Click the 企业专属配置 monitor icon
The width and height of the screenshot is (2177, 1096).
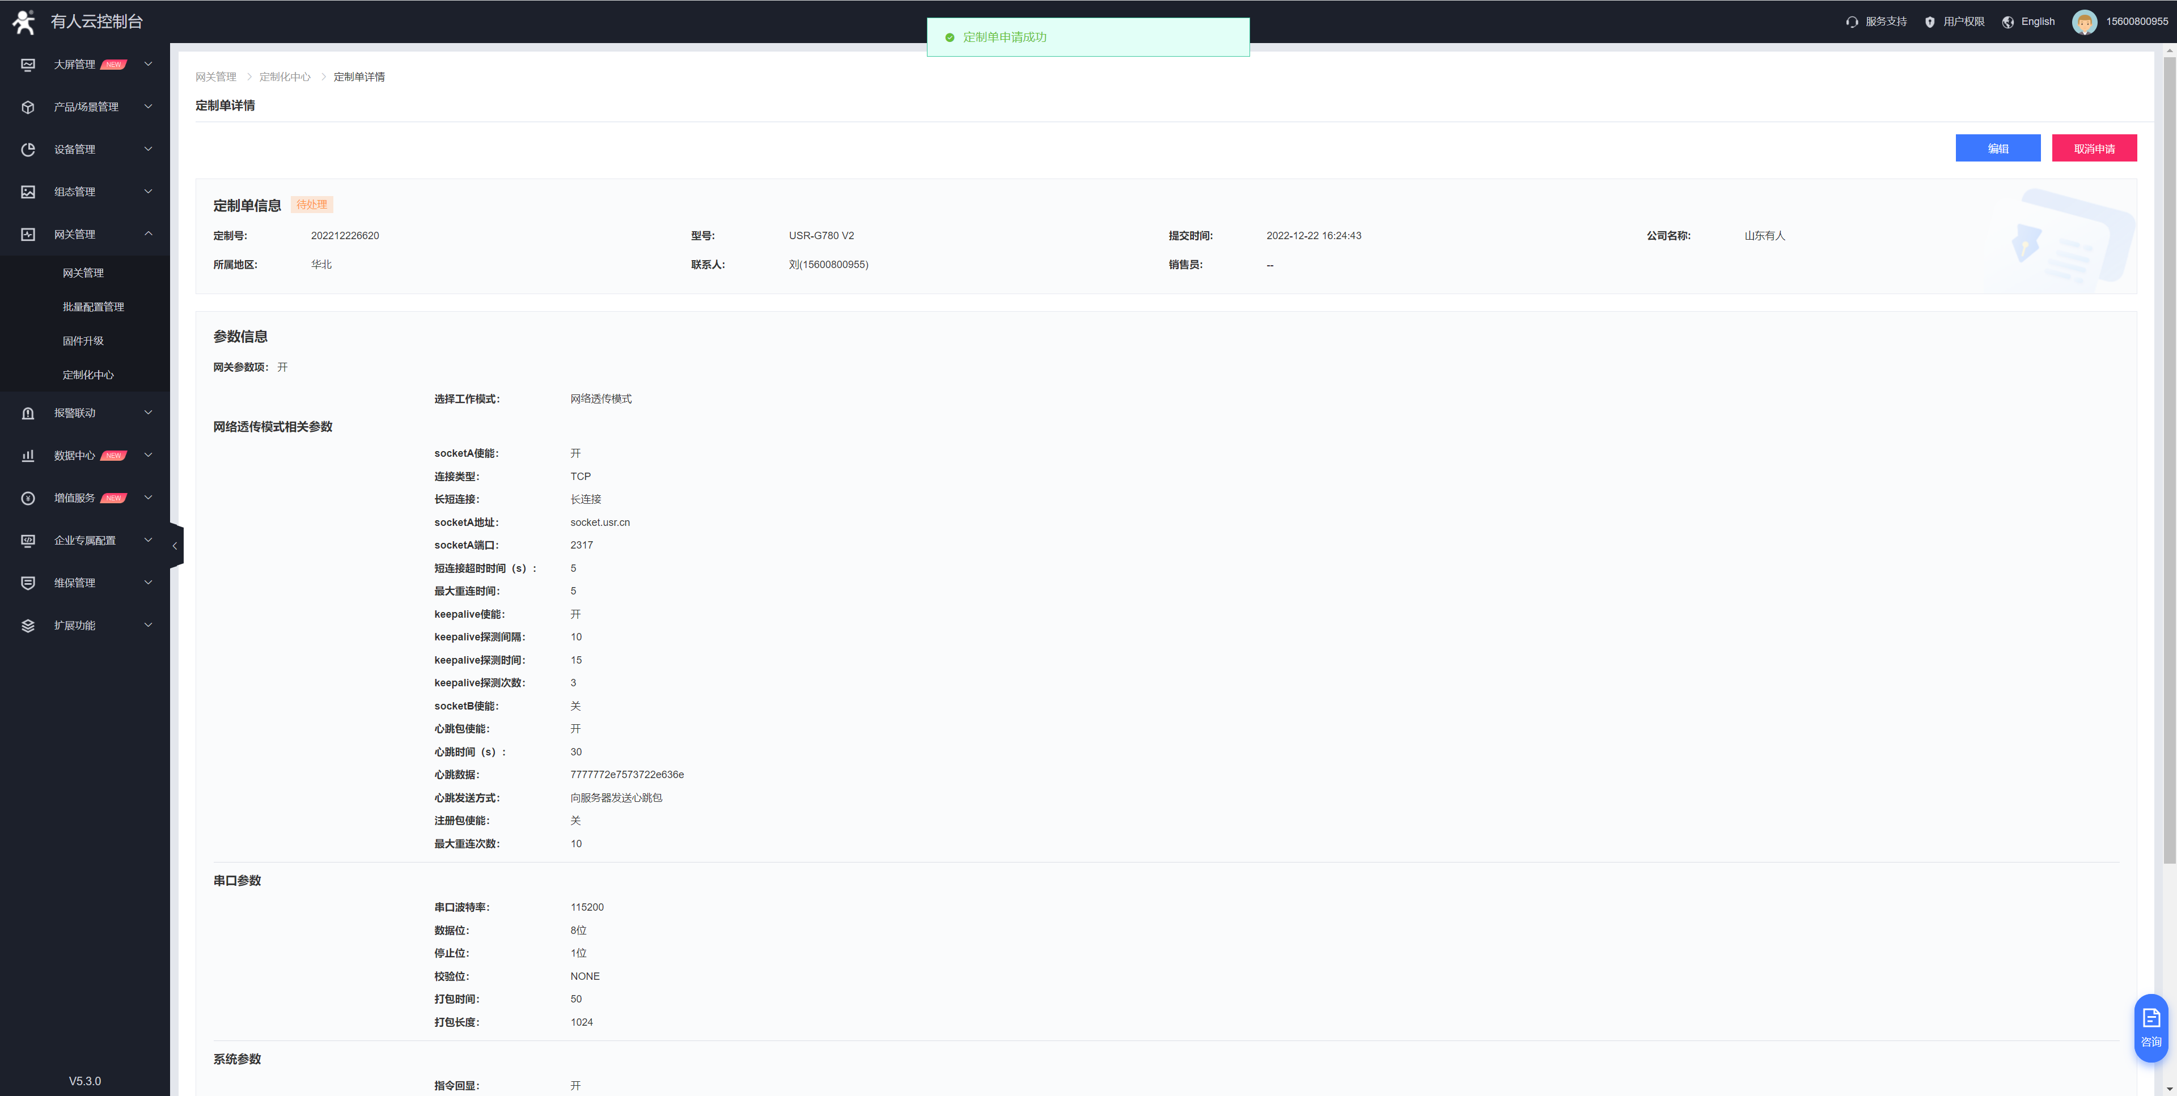coord(28,541)
